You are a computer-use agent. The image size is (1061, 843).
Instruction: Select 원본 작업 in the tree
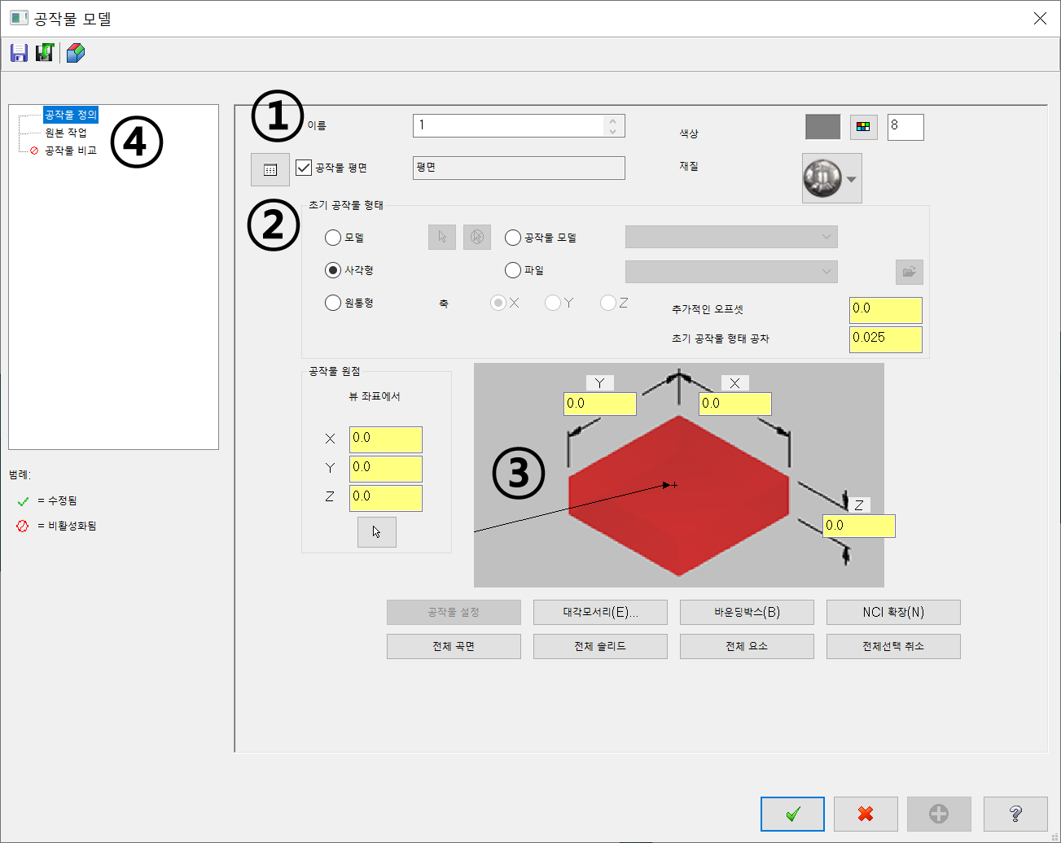pos(66,133)
